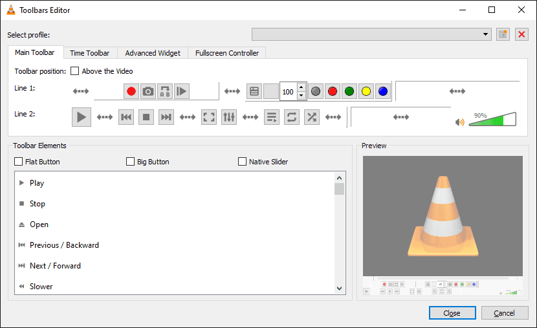Click the elements list scroll down arrow
Screen dimensions: 537x328
coord(340,289)
